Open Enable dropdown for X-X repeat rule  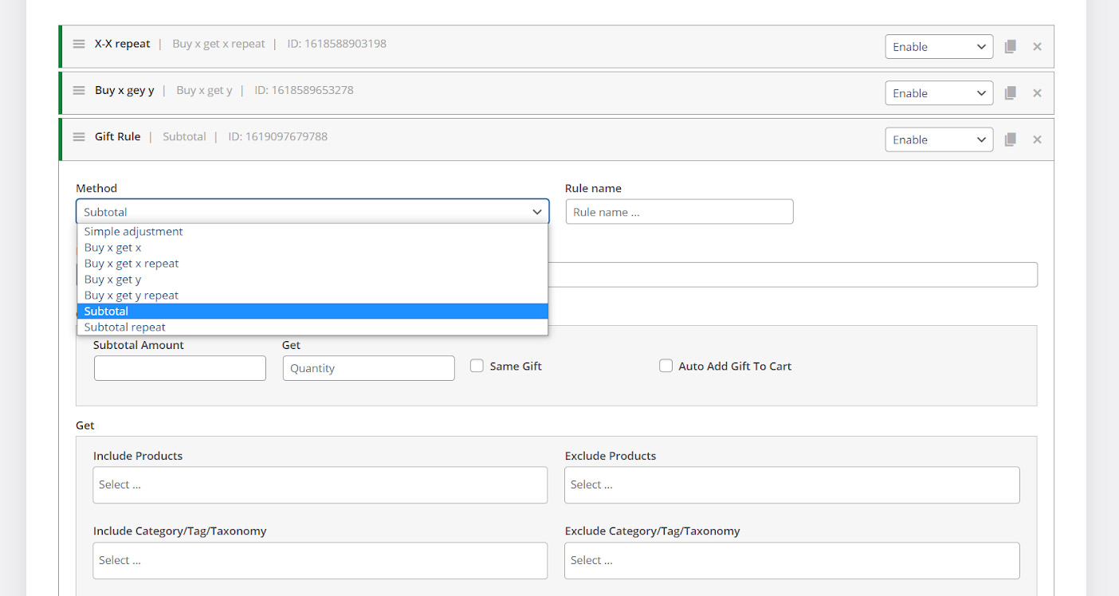tap(938, 47)
